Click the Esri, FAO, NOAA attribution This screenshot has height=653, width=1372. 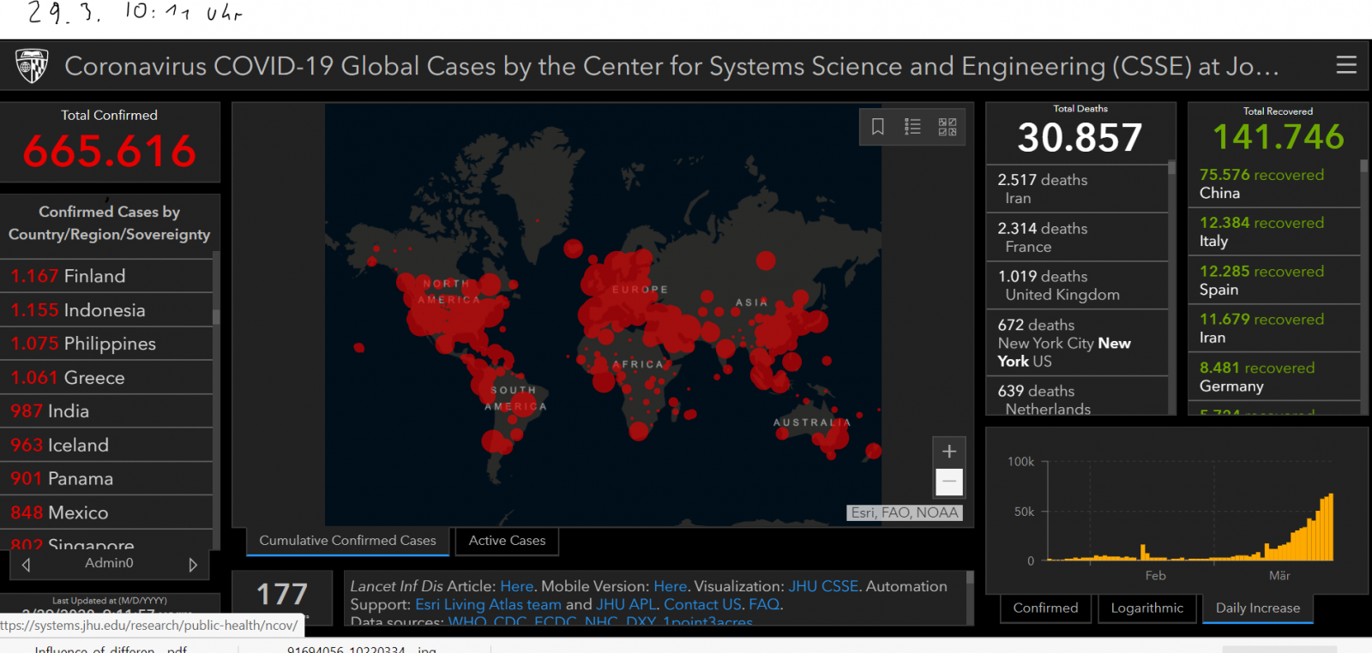905,512
